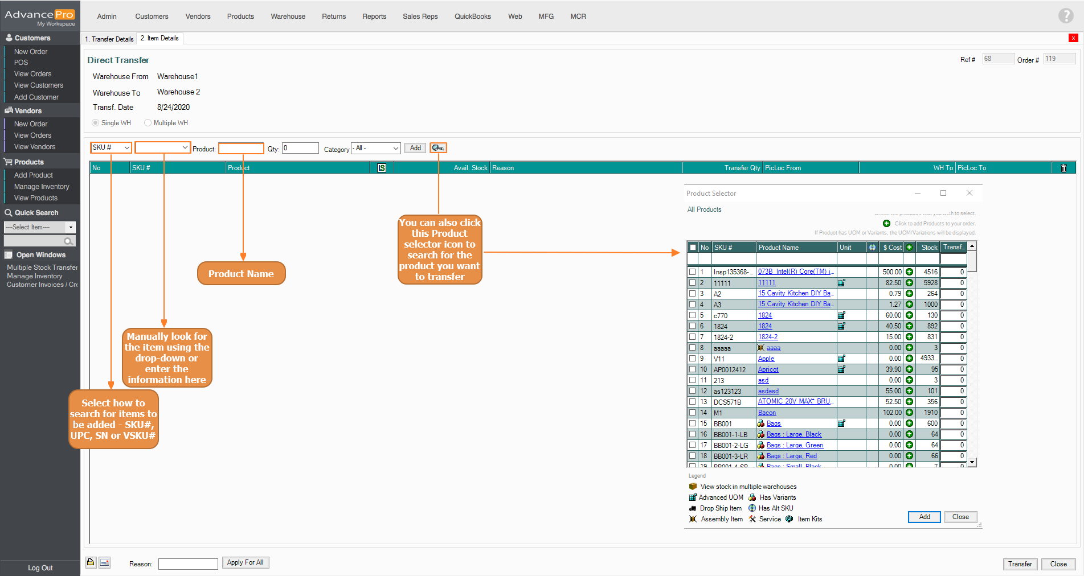Check the checkbox for product row 1
This screenshot has height=576, width=1084.
point(693,272)
